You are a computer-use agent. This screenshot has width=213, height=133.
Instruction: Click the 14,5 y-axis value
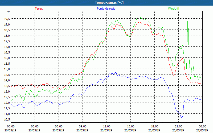[7, 75]
